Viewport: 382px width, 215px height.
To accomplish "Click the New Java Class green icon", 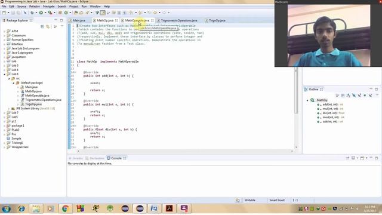I will 66,13.
